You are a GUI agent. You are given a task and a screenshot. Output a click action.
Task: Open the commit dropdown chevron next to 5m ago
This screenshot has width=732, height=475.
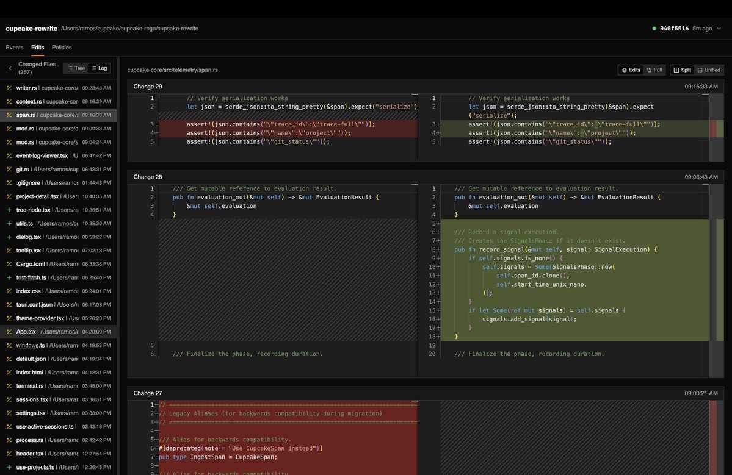click(x=719, y=29)
